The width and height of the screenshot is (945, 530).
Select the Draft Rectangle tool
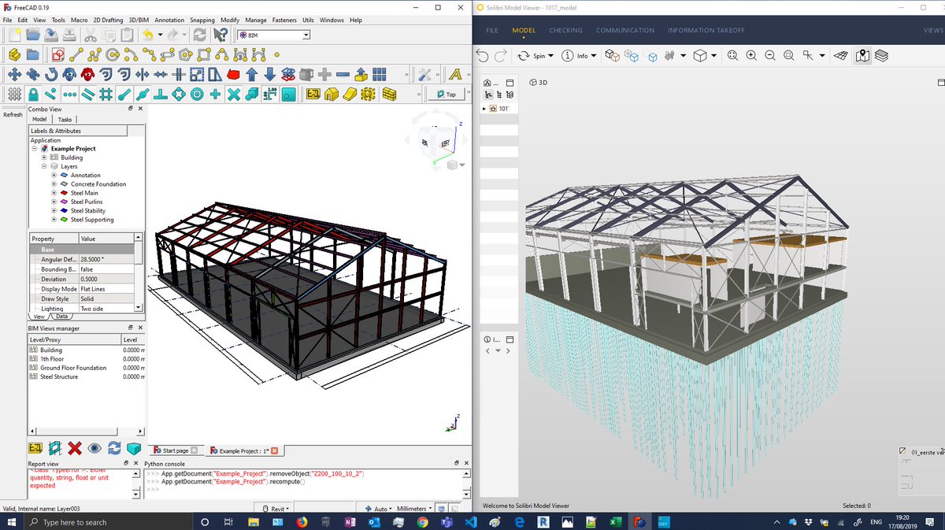point(204,55)
